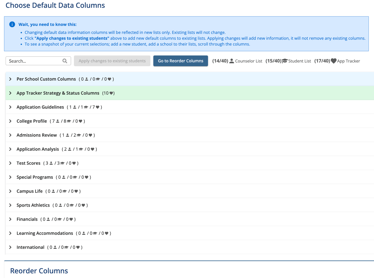The width and height of the screenshot is (374, 278).
Task: Click the Campus Life row title
Action: 29,191
